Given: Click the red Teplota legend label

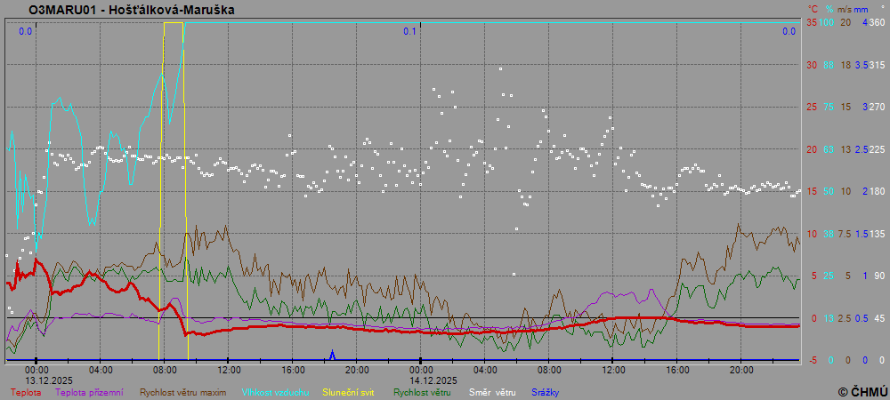Looking at the screenshot, I should [25, 391].
